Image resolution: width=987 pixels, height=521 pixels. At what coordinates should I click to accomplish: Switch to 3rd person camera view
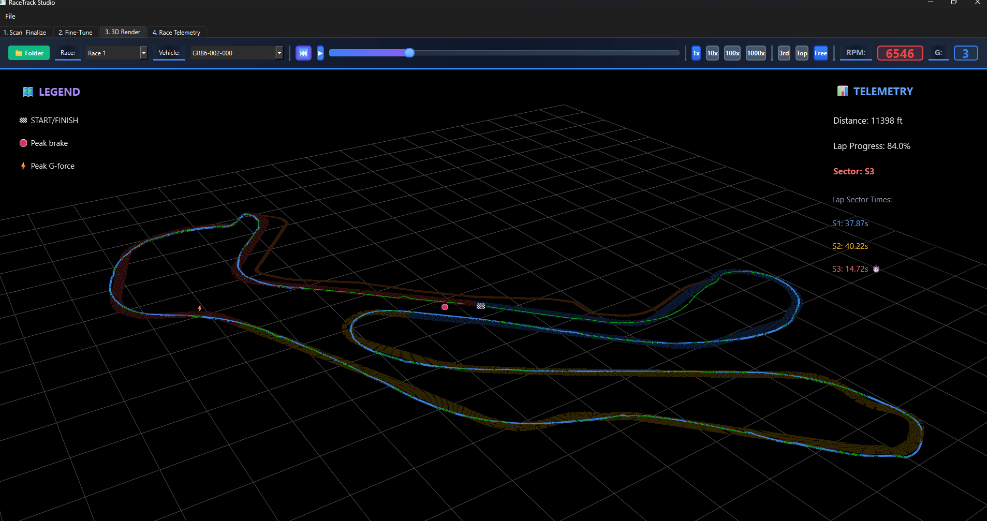pyautogui.click(x=784, y=53)
